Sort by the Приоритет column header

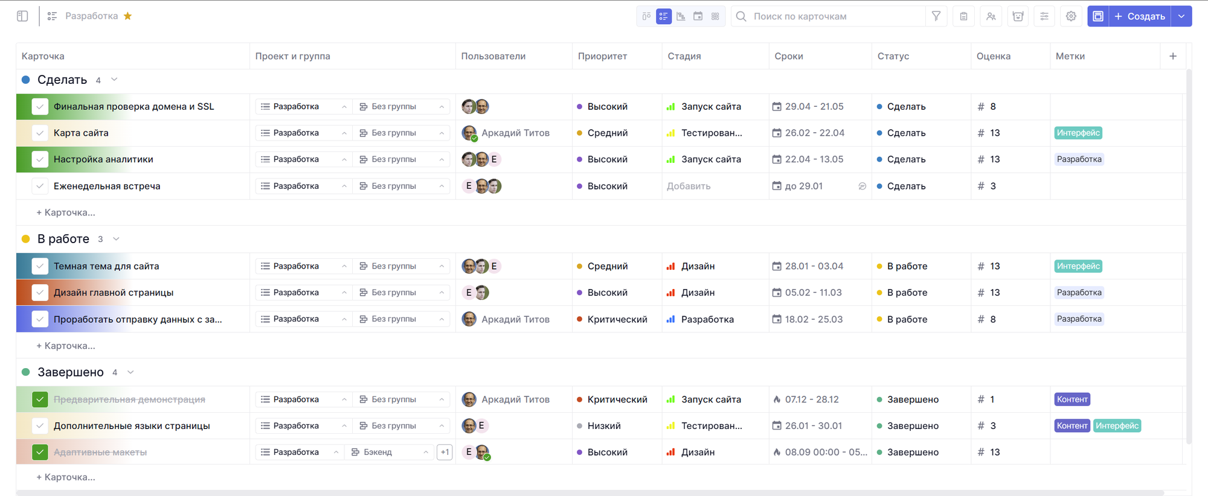coord(602,56)
